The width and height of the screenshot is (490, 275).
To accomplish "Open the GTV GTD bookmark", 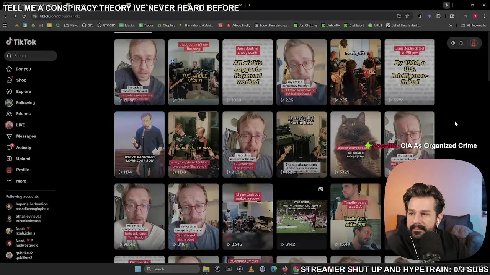I will point(106,26).
